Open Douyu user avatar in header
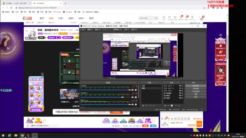The width and height of the screenshot is (246, 138). (x=202, y=18)
